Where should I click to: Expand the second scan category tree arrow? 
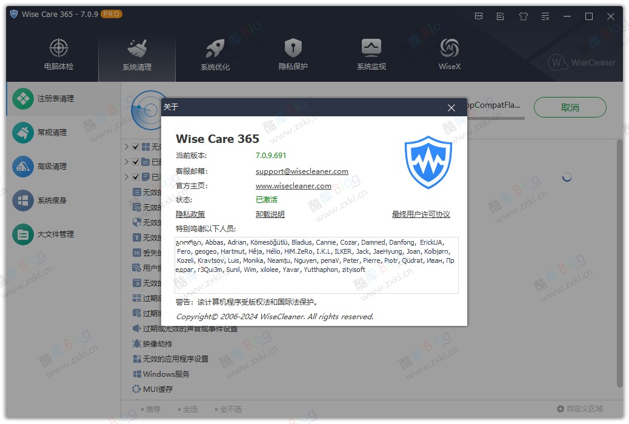click(x=125, y=162)
